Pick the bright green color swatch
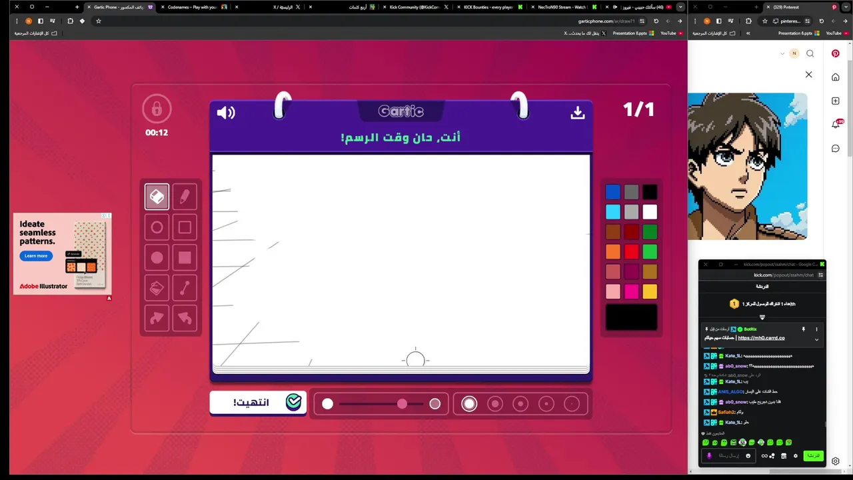 tap(650, 252)
